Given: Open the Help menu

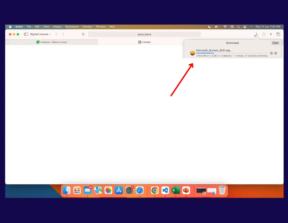Looking at the screenshot, I should 112,27.
